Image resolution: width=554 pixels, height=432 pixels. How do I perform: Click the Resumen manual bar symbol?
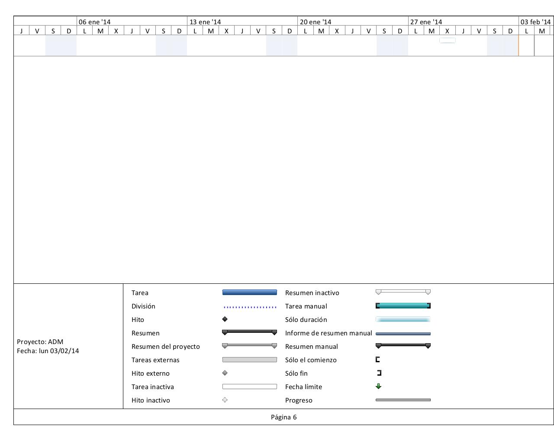(x=403, y=346)
